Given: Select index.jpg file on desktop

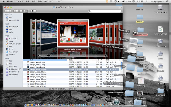Looking at the screenshot, I should (x=141, y=81).
